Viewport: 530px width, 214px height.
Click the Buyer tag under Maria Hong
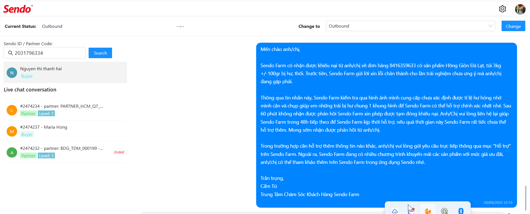(x=27, y=135)
